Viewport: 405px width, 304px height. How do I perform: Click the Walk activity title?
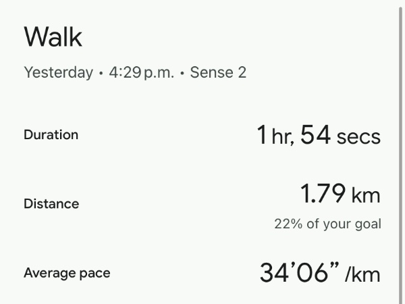point(53,36)
